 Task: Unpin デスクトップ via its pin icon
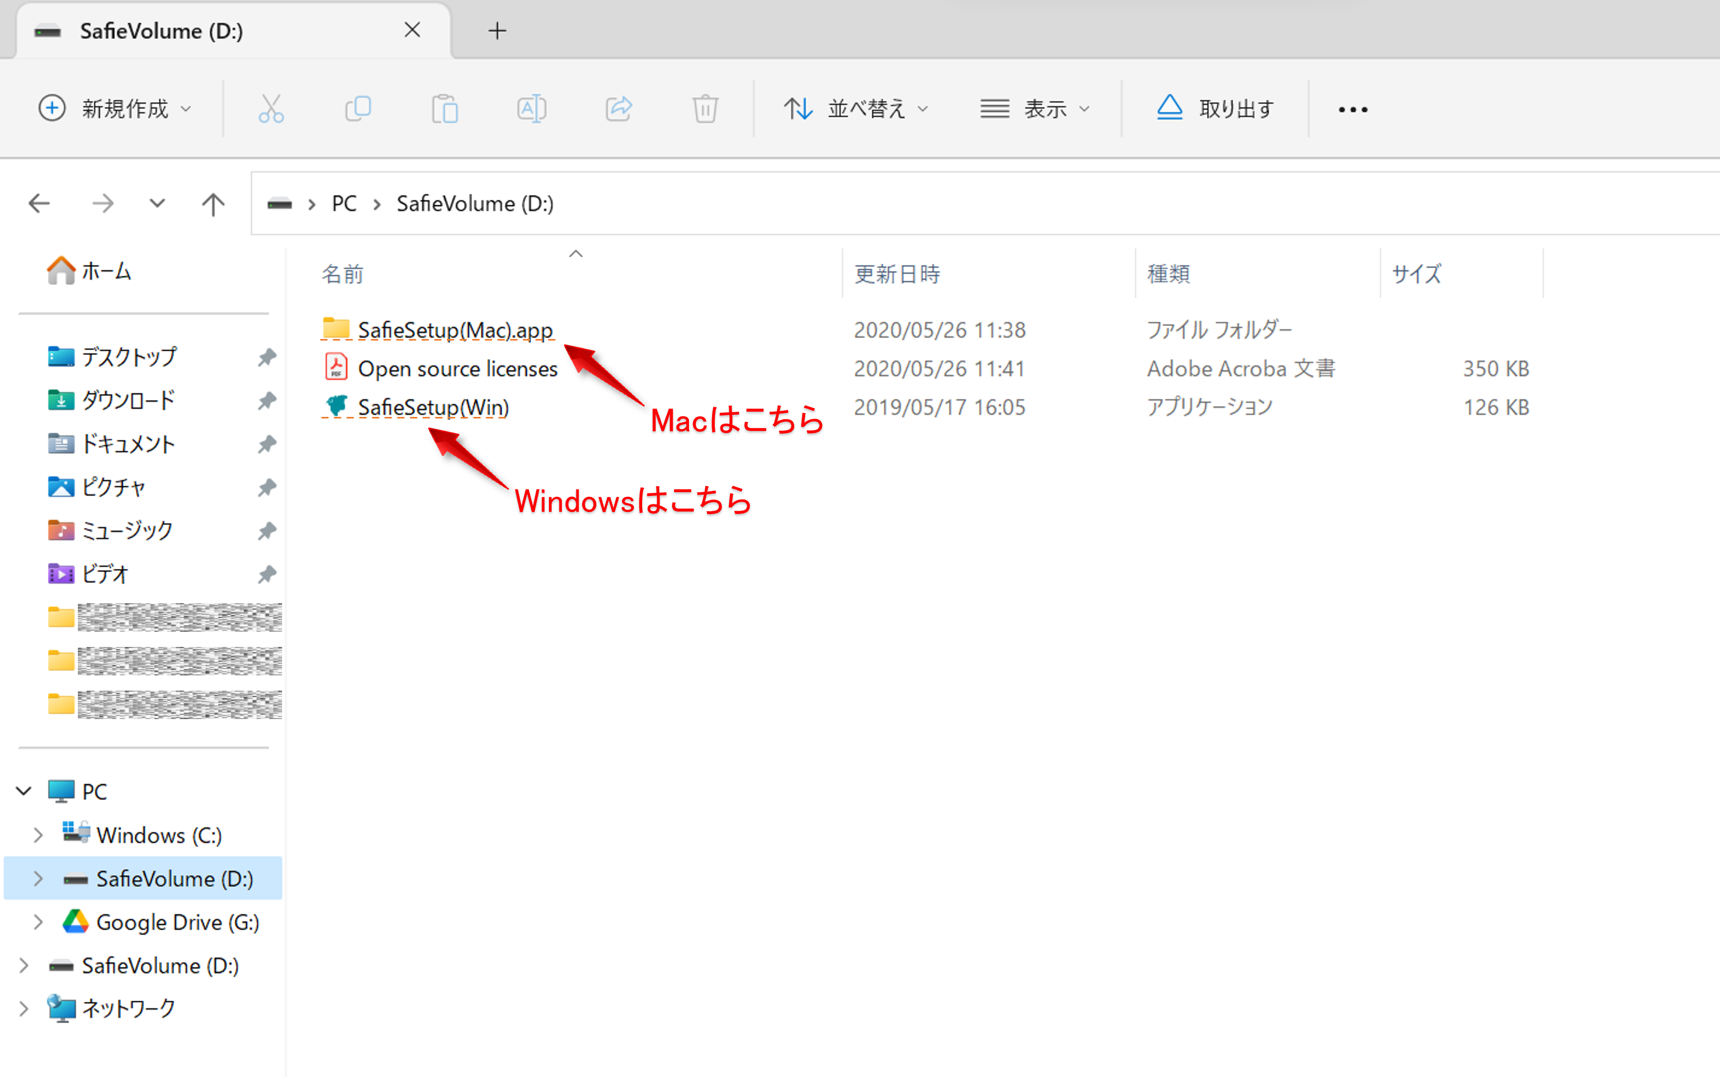[x=266, y=357]
